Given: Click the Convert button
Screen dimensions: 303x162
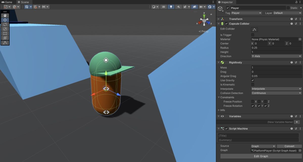Looking at the screenshot, I should tap(289, 146).
